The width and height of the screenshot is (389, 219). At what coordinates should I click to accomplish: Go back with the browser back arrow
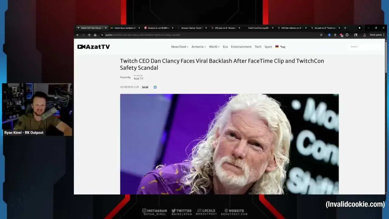[x=77, y=35]
